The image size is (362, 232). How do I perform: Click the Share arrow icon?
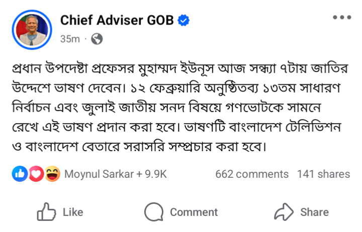[x=284, y=212]
